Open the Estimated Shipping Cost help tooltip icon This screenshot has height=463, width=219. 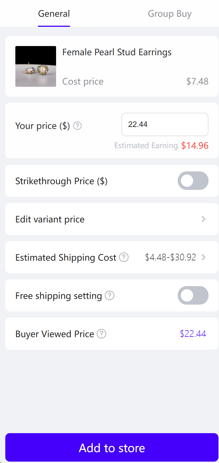[x=124, y=257]
